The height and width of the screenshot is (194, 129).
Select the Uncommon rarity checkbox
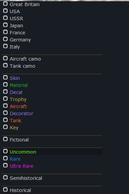click(5, 151)
